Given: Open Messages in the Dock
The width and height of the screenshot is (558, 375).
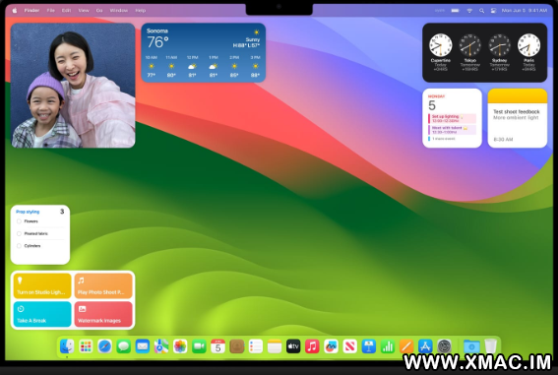Looking at the screenshot, I should point(123,346).
